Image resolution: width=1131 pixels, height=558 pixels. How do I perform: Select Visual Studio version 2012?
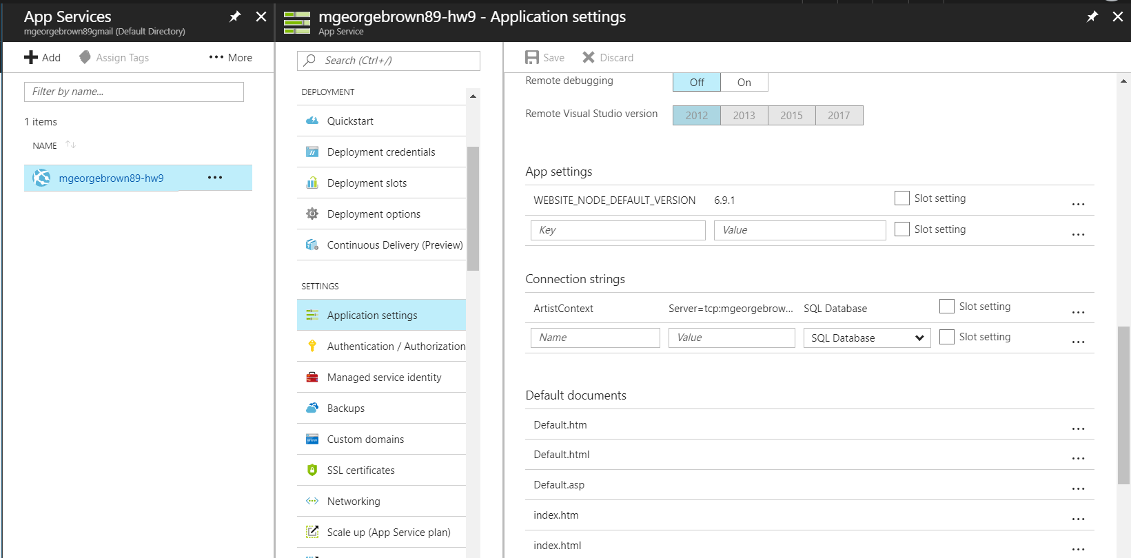697,115
